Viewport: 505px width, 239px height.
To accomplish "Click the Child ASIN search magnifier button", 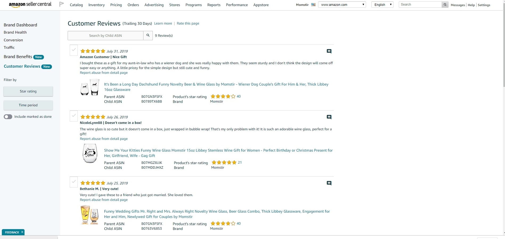I will click(x=148, y=35).
